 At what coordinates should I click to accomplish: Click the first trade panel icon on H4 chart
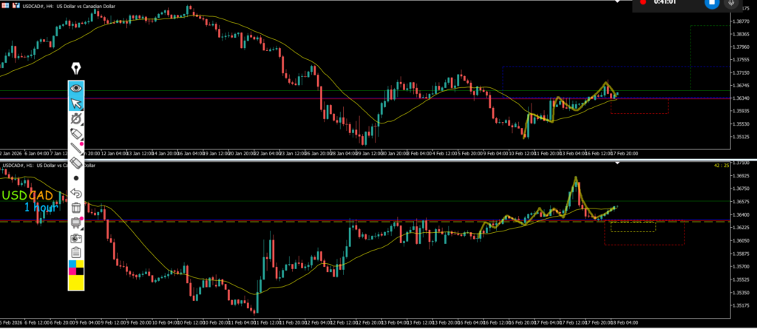click(x=4, y=4)
